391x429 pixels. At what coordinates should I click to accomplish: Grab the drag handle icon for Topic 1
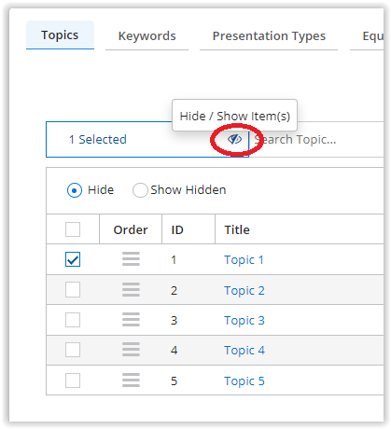point(131,259)
